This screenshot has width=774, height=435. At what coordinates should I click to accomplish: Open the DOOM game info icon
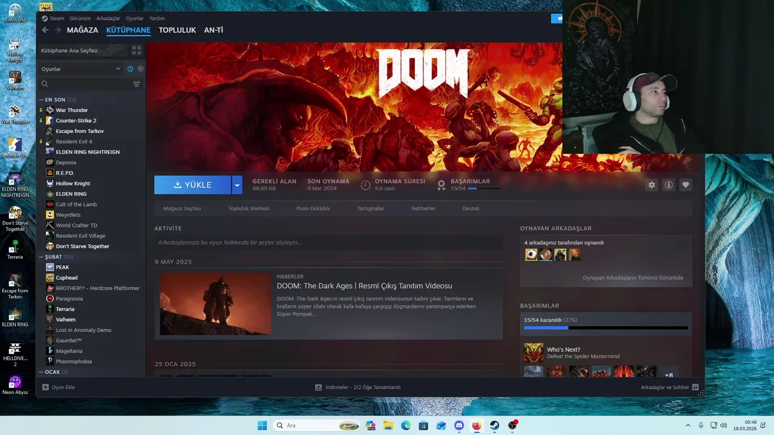tap(668, 185)
